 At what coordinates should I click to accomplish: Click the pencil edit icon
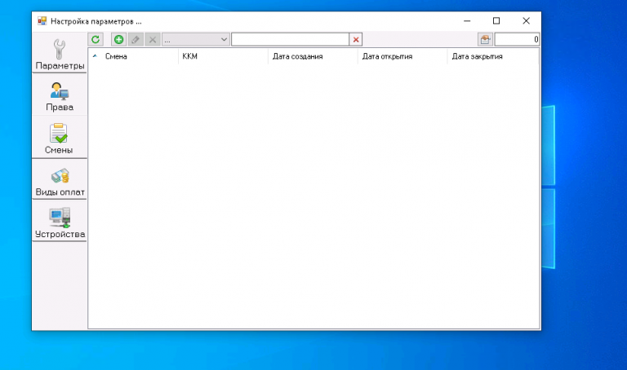point(136,39)
